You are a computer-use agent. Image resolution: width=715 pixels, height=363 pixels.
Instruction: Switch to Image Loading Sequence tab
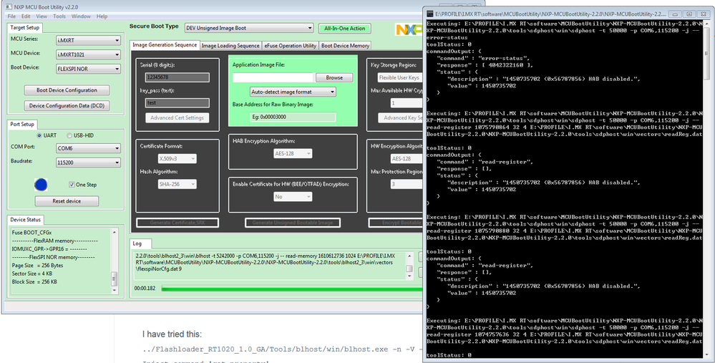click(x=230, y=46)
